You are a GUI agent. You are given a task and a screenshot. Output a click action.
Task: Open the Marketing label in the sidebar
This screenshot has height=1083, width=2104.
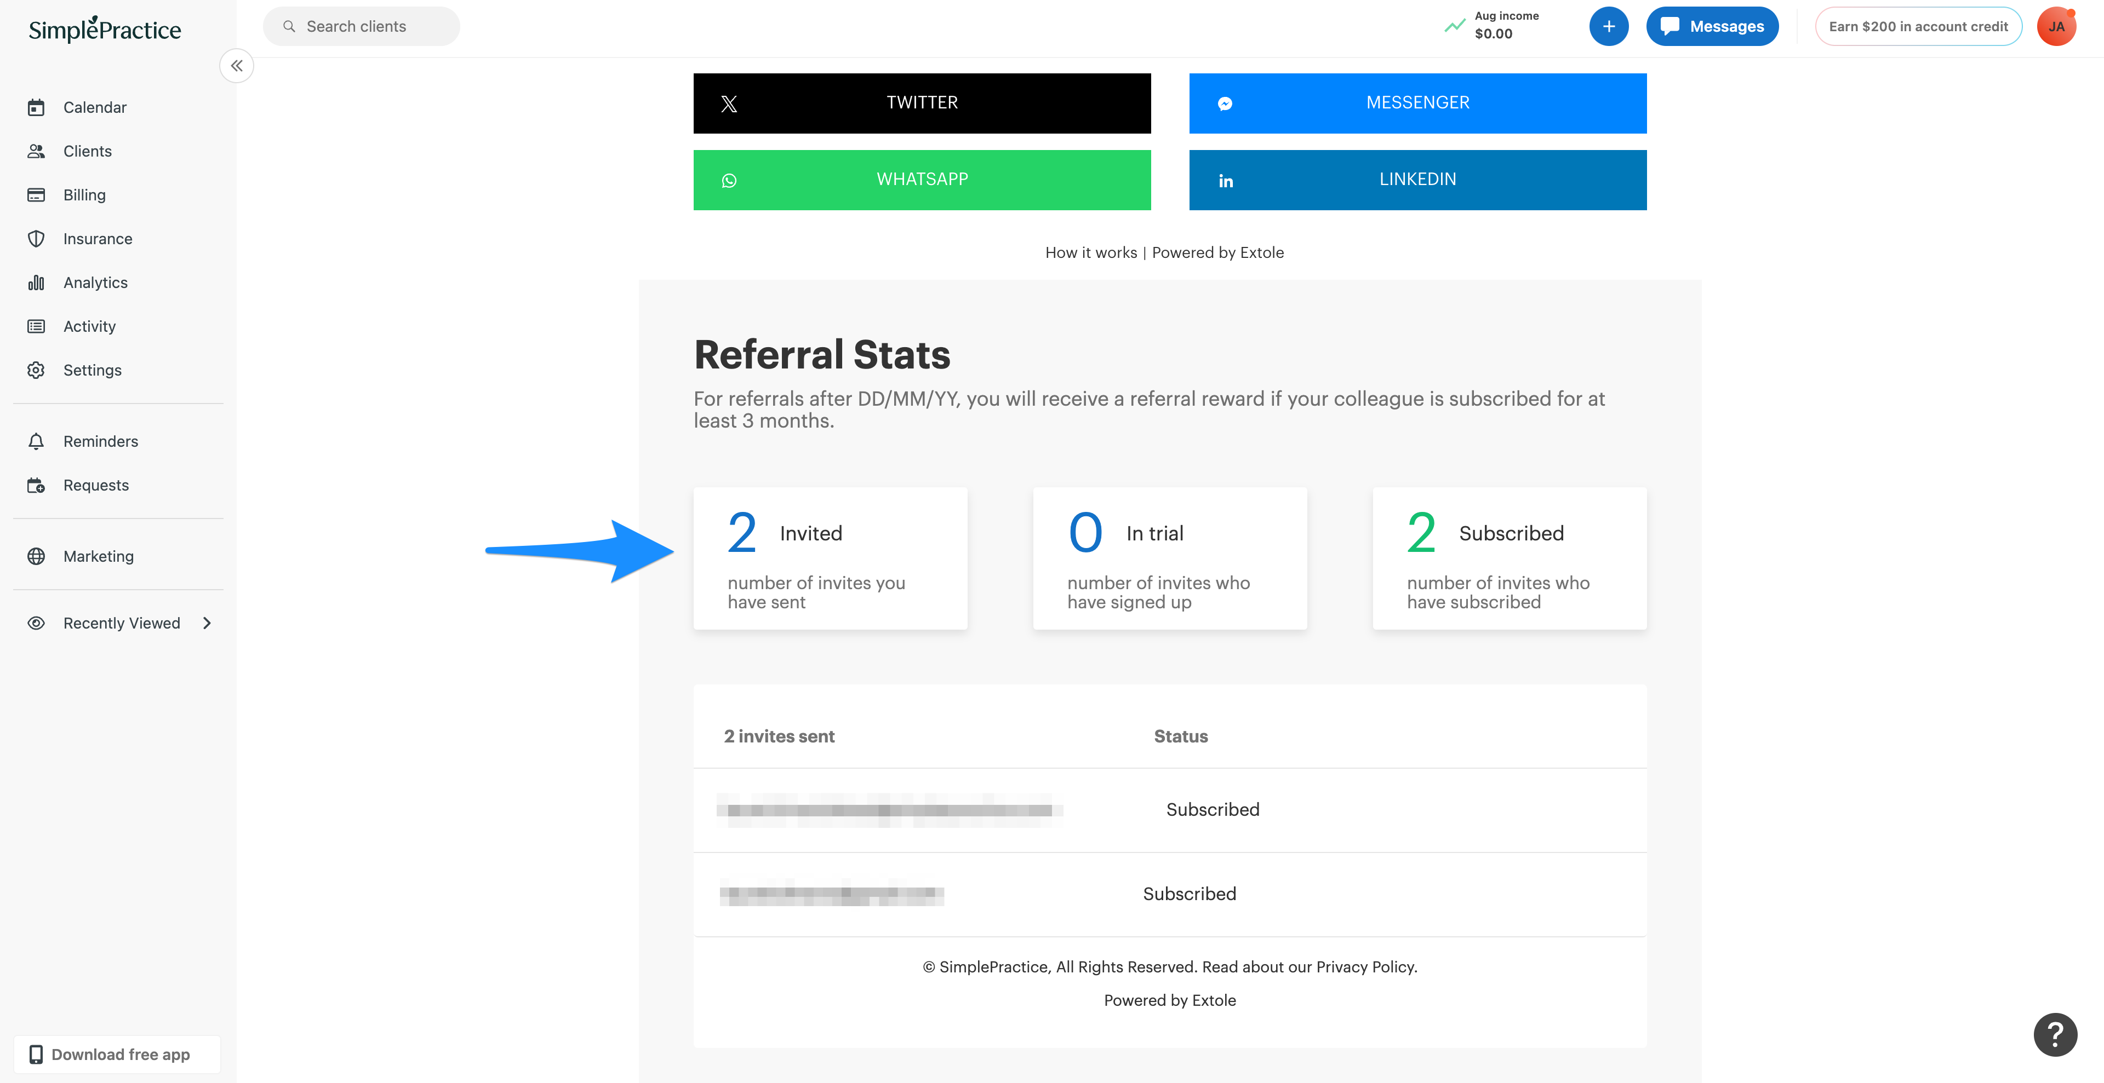tap(98, 557)
